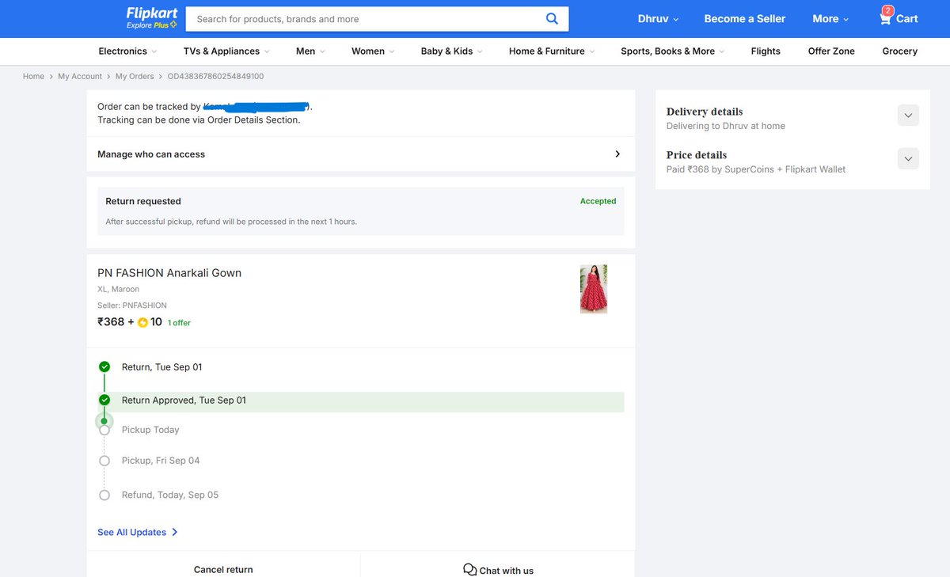This screenshot has width=950, height=577.
Task: Click the Pickup Fri Sep 04 circle
Action: point(104,461)
